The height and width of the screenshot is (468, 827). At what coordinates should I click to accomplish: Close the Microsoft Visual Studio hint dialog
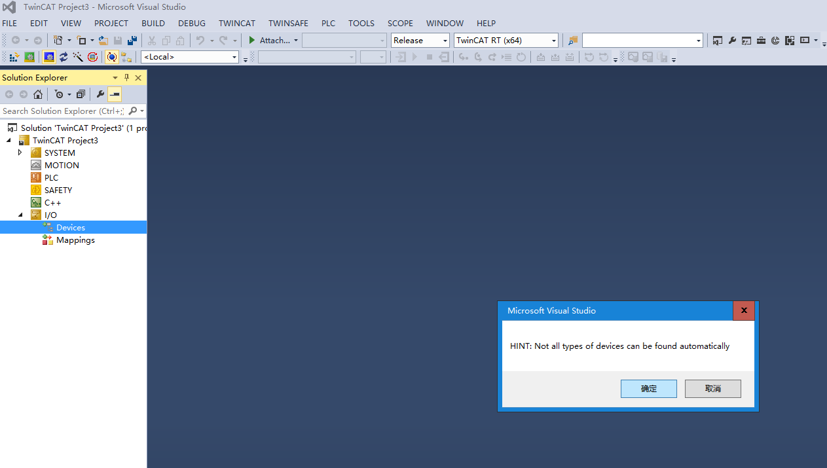point(744,311)
